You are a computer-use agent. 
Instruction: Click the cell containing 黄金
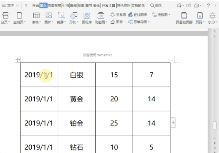pos(77,99)
